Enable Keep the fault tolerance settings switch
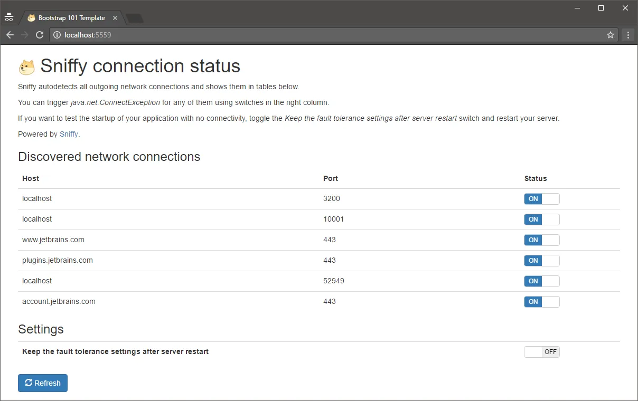 pyautogui.click(x=541, y=352)
